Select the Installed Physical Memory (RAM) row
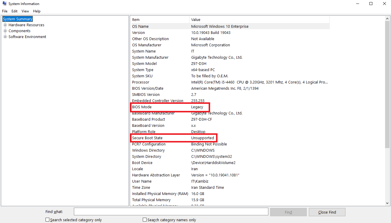Viewport: 391px width, 223px height. click(x=230, y=194)
